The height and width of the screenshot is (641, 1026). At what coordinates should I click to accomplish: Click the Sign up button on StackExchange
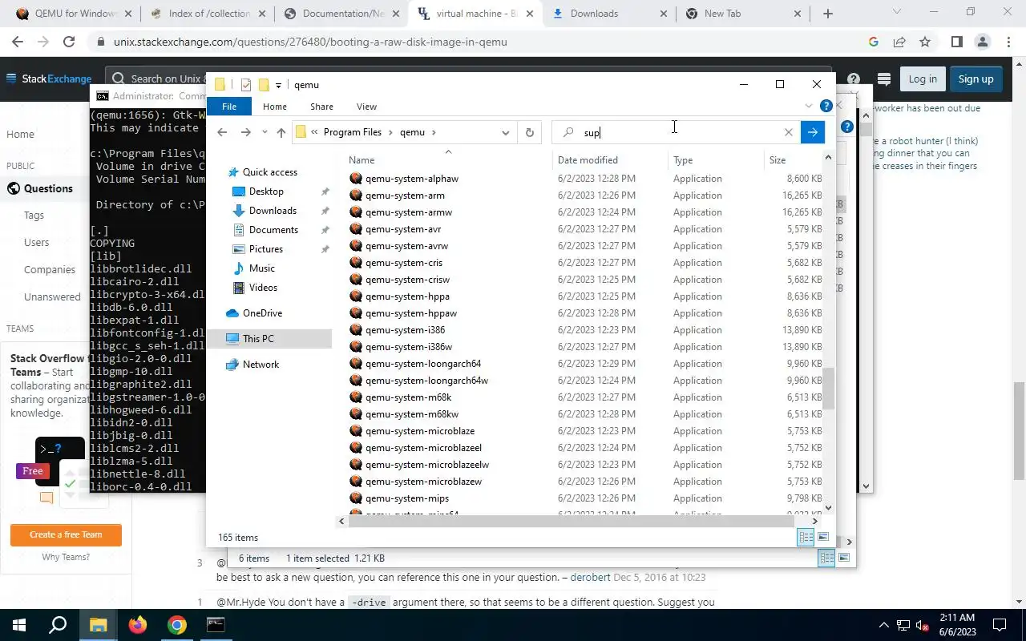976,79
